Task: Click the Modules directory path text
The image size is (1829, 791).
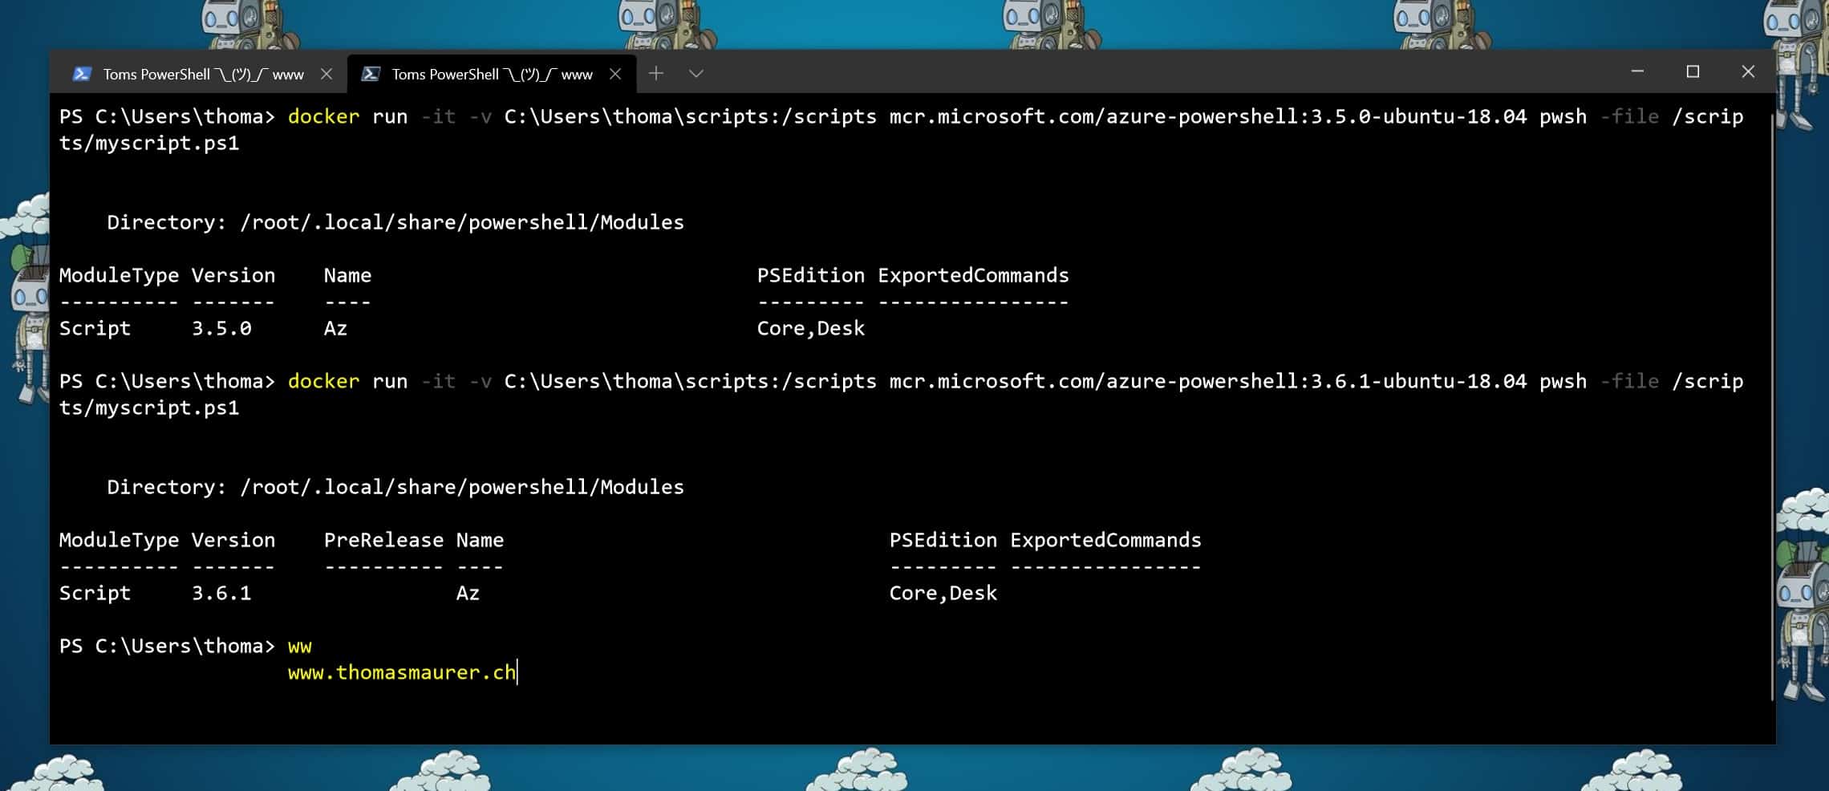Action: click(x=464, y=222)
